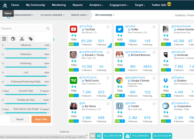Open My Community menu item
Image resolution: width=194 pixels, height=139 pixels.
point(36,5)
